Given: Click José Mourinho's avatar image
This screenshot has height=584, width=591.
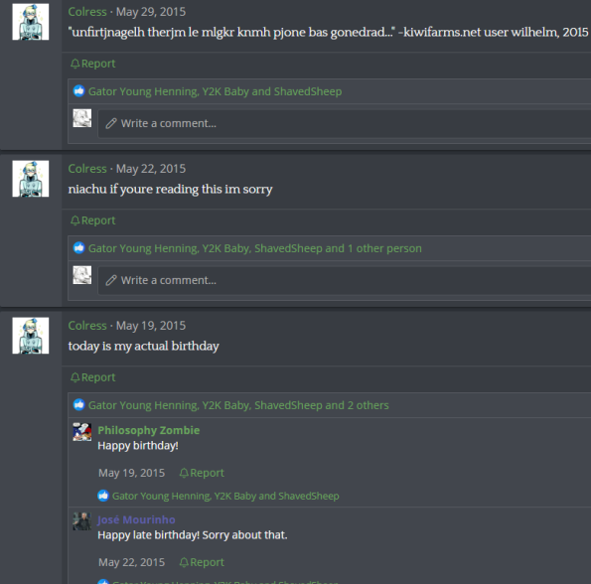Looking at the screenshot, I should (82, 521).
